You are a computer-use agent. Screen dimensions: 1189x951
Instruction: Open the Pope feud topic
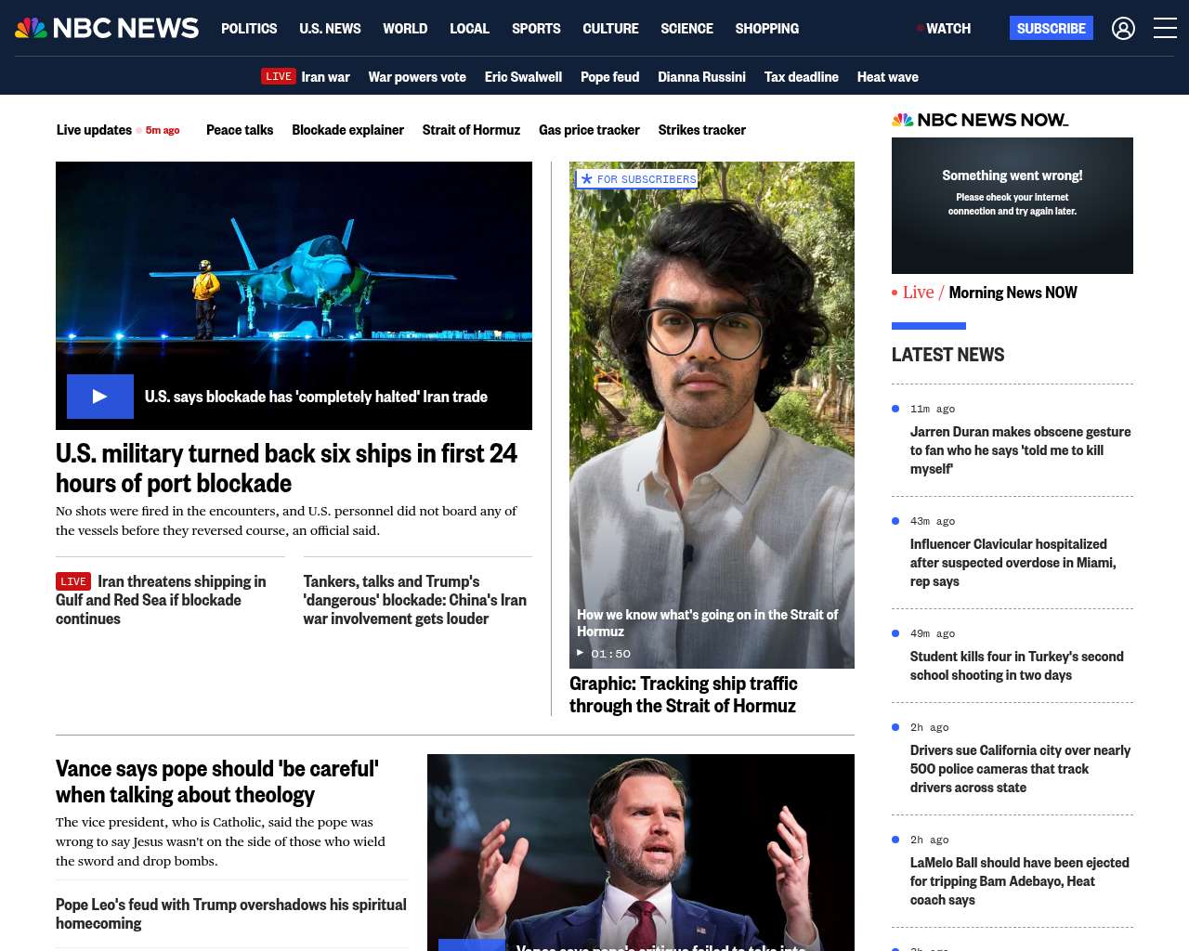click(x=609, y=77)
